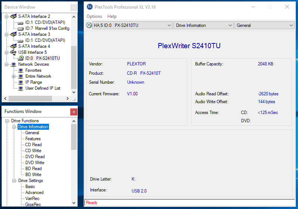Click Device Window horizontal scroll right arrow
298x209 pixels.
pos(68,98)
